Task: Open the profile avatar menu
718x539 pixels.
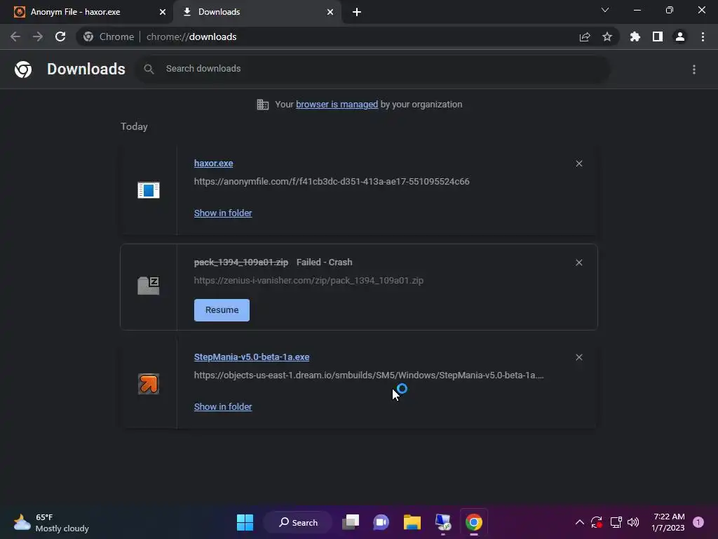Action: [x=680, y=36]
